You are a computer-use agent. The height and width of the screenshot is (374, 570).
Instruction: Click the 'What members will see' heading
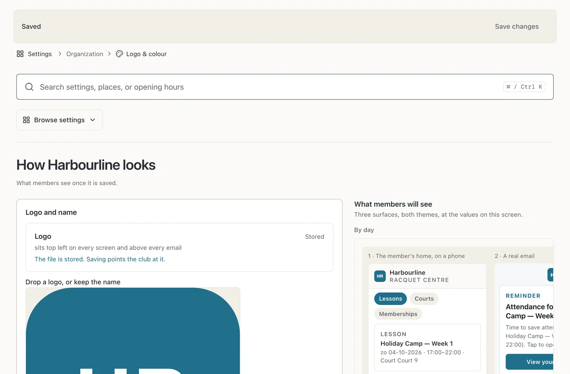click(x=393, y=204)
